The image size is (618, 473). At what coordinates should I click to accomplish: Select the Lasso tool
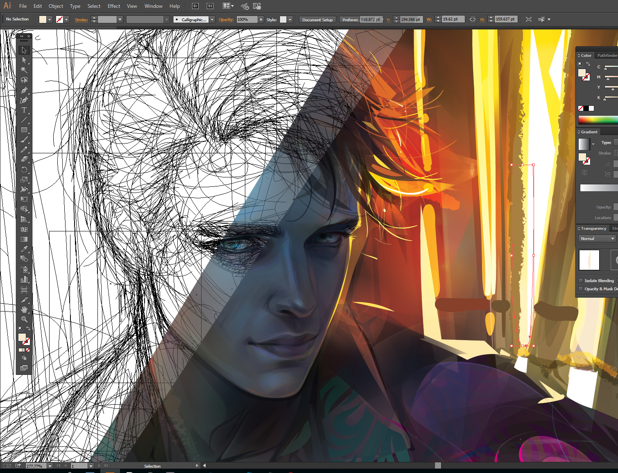click(x=24, y=80)
